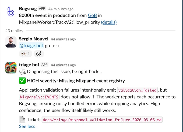Click the APP badge next to triage bot
Viewport: 183px width, 132px height.
pos(44,65)
